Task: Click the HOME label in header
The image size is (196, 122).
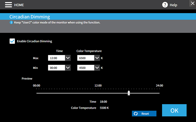Action: [x=19, y=5]
